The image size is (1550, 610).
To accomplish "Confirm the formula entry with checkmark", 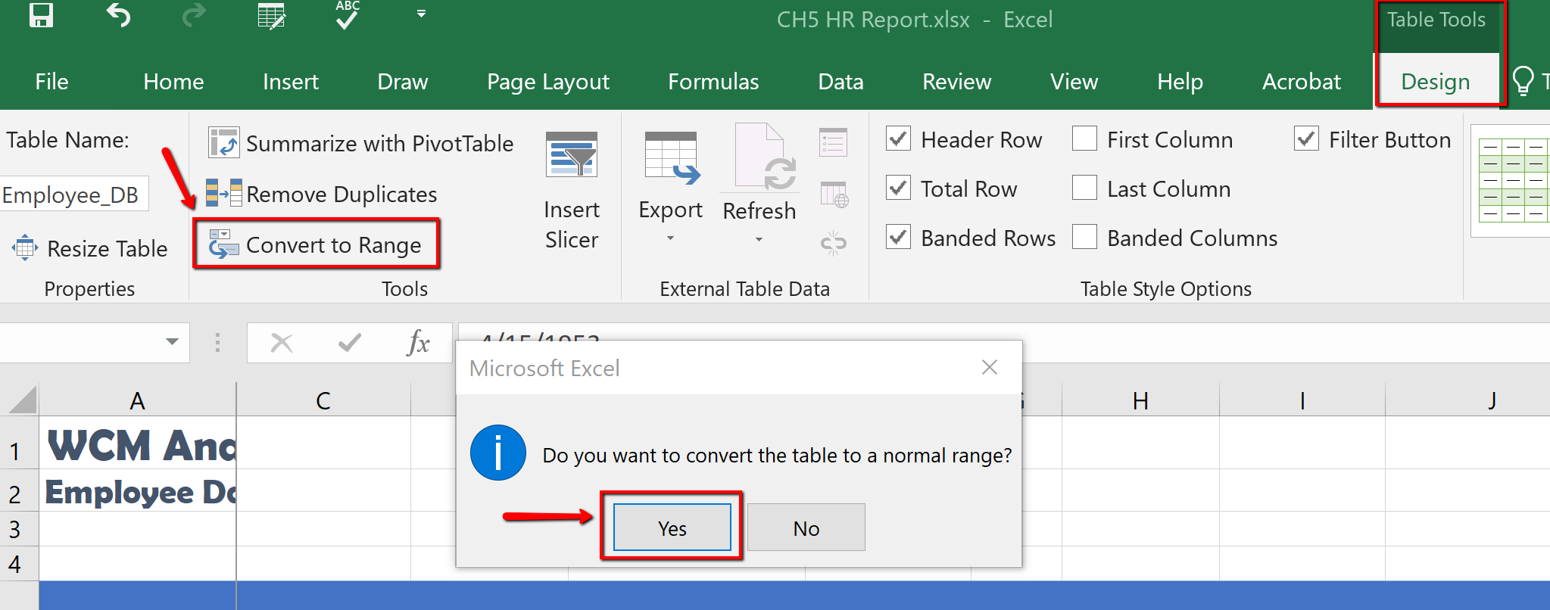I will [x=349, y=343].
